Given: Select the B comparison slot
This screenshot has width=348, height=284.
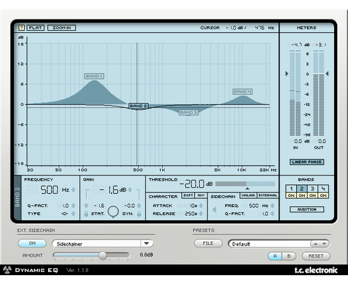Looking at the screenshot, I should click(289, 256).
